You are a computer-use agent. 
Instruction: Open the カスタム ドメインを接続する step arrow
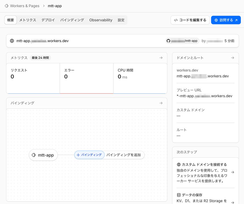pos(233,172)
